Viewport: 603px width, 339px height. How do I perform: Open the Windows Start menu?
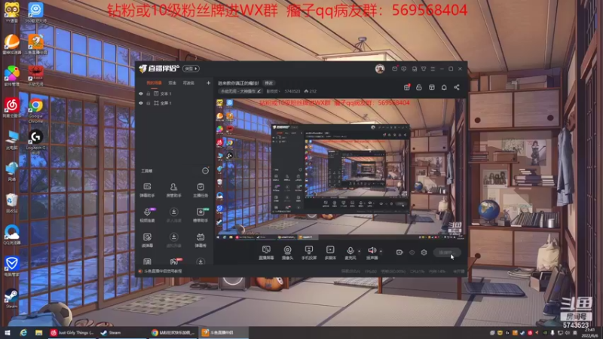(x=7, y=333)
